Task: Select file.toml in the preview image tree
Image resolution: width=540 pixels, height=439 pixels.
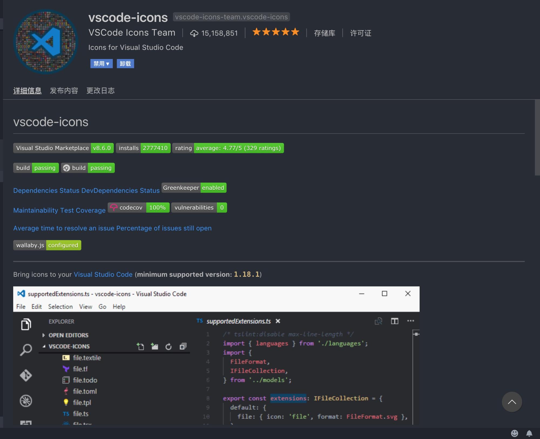Action: pyautogui.click(x=79, y=391)
